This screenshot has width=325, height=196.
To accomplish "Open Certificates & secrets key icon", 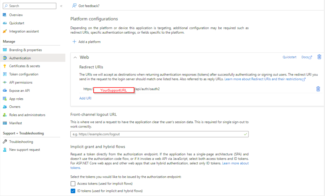I will pyautogui.click(x=5, y=66).
